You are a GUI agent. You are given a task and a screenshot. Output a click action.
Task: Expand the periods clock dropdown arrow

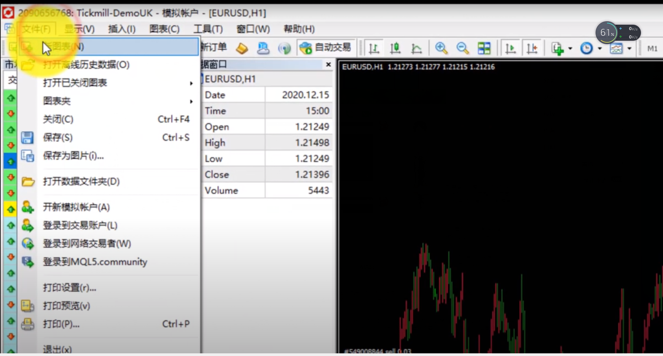[600, 48]
